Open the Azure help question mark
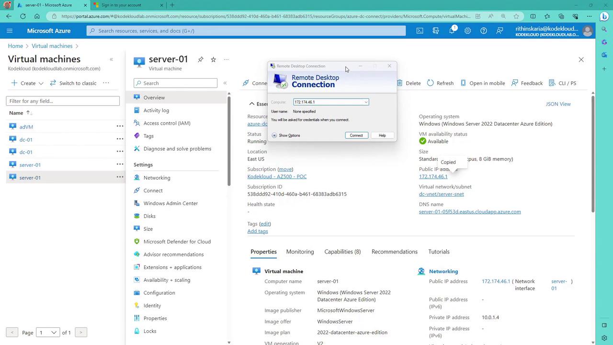The width and height of the screenshot is (613, 345). 484,31
